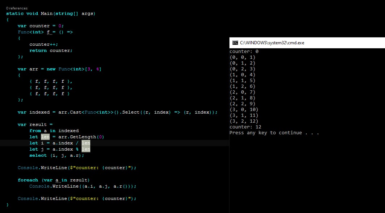The image size is (385, 213).
Task: Click the C:\WINDOWS\system32\cmd.exe title text
Action: [272, 43]
